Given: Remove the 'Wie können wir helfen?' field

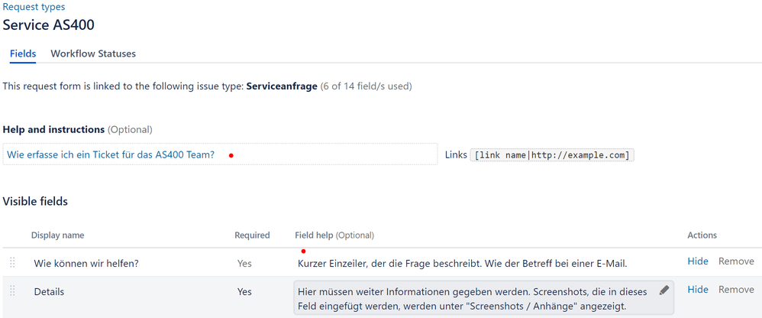Looking at the screenshot, I should pyautogui.click(x=736, y=261).
